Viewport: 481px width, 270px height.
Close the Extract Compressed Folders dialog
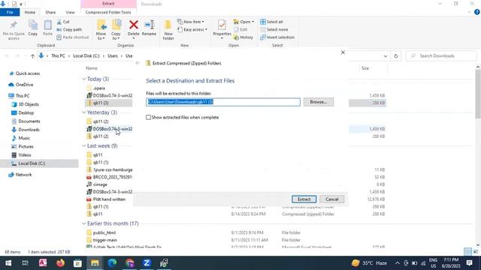pyautogui.click(x=343, y=52)
